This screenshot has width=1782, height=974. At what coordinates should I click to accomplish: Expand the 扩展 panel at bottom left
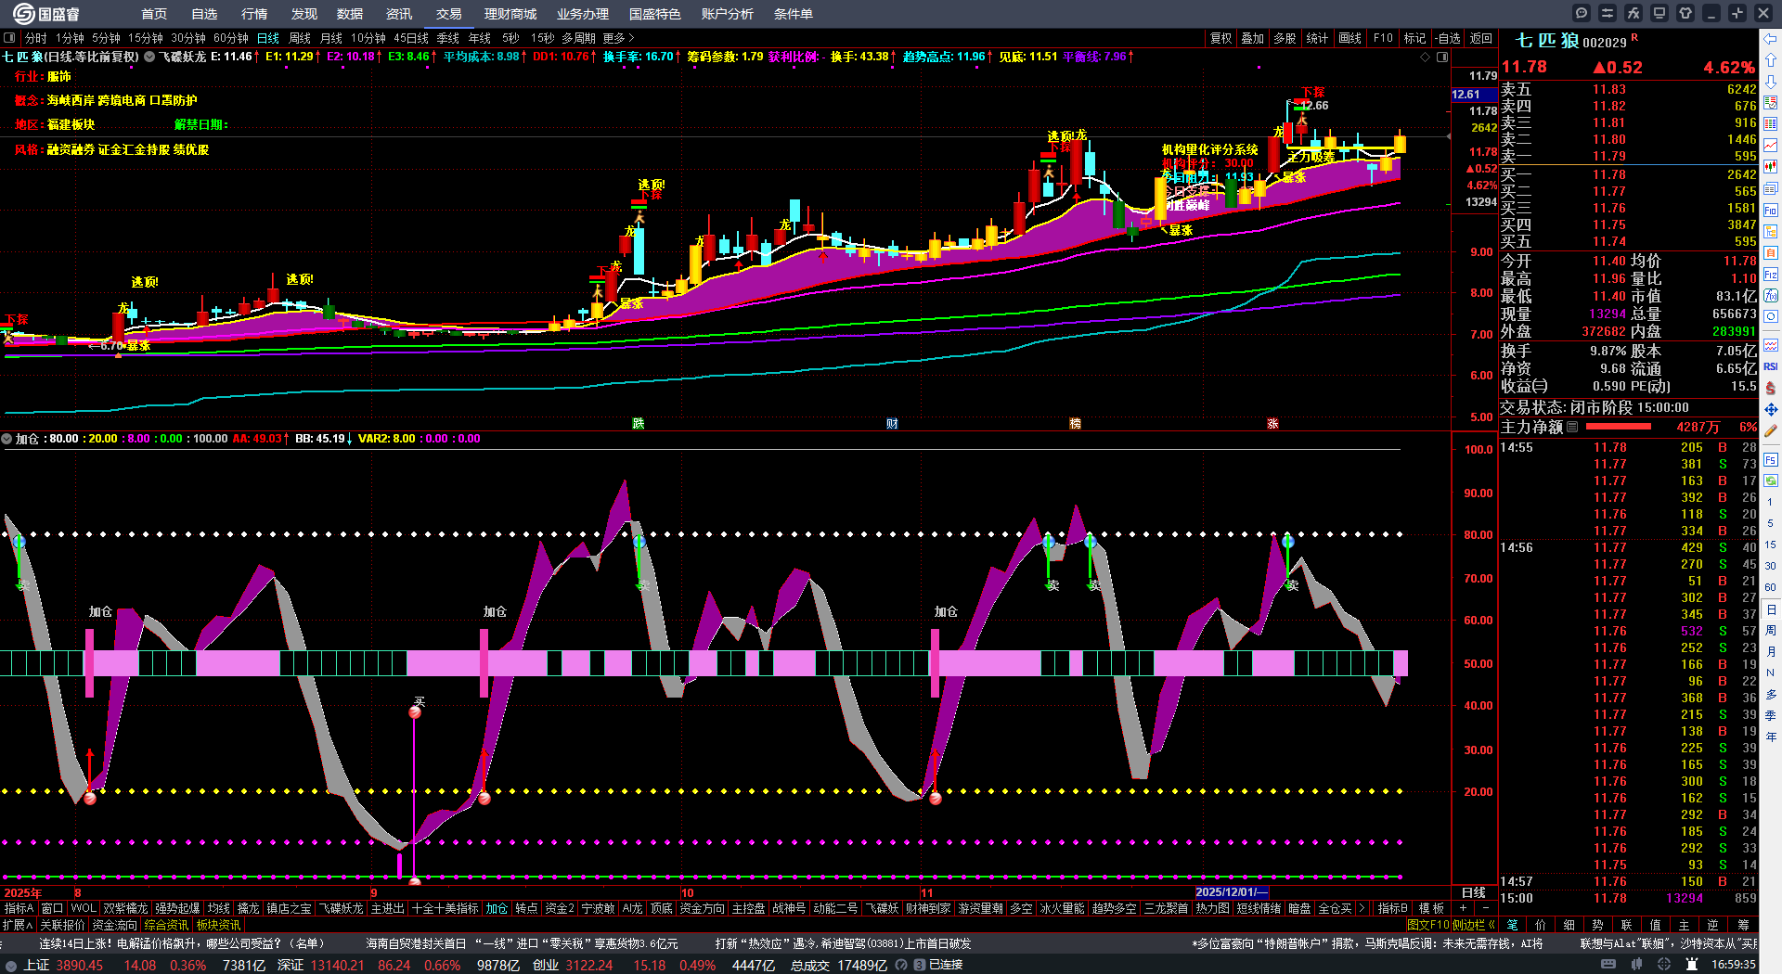[x=18, y=925]
